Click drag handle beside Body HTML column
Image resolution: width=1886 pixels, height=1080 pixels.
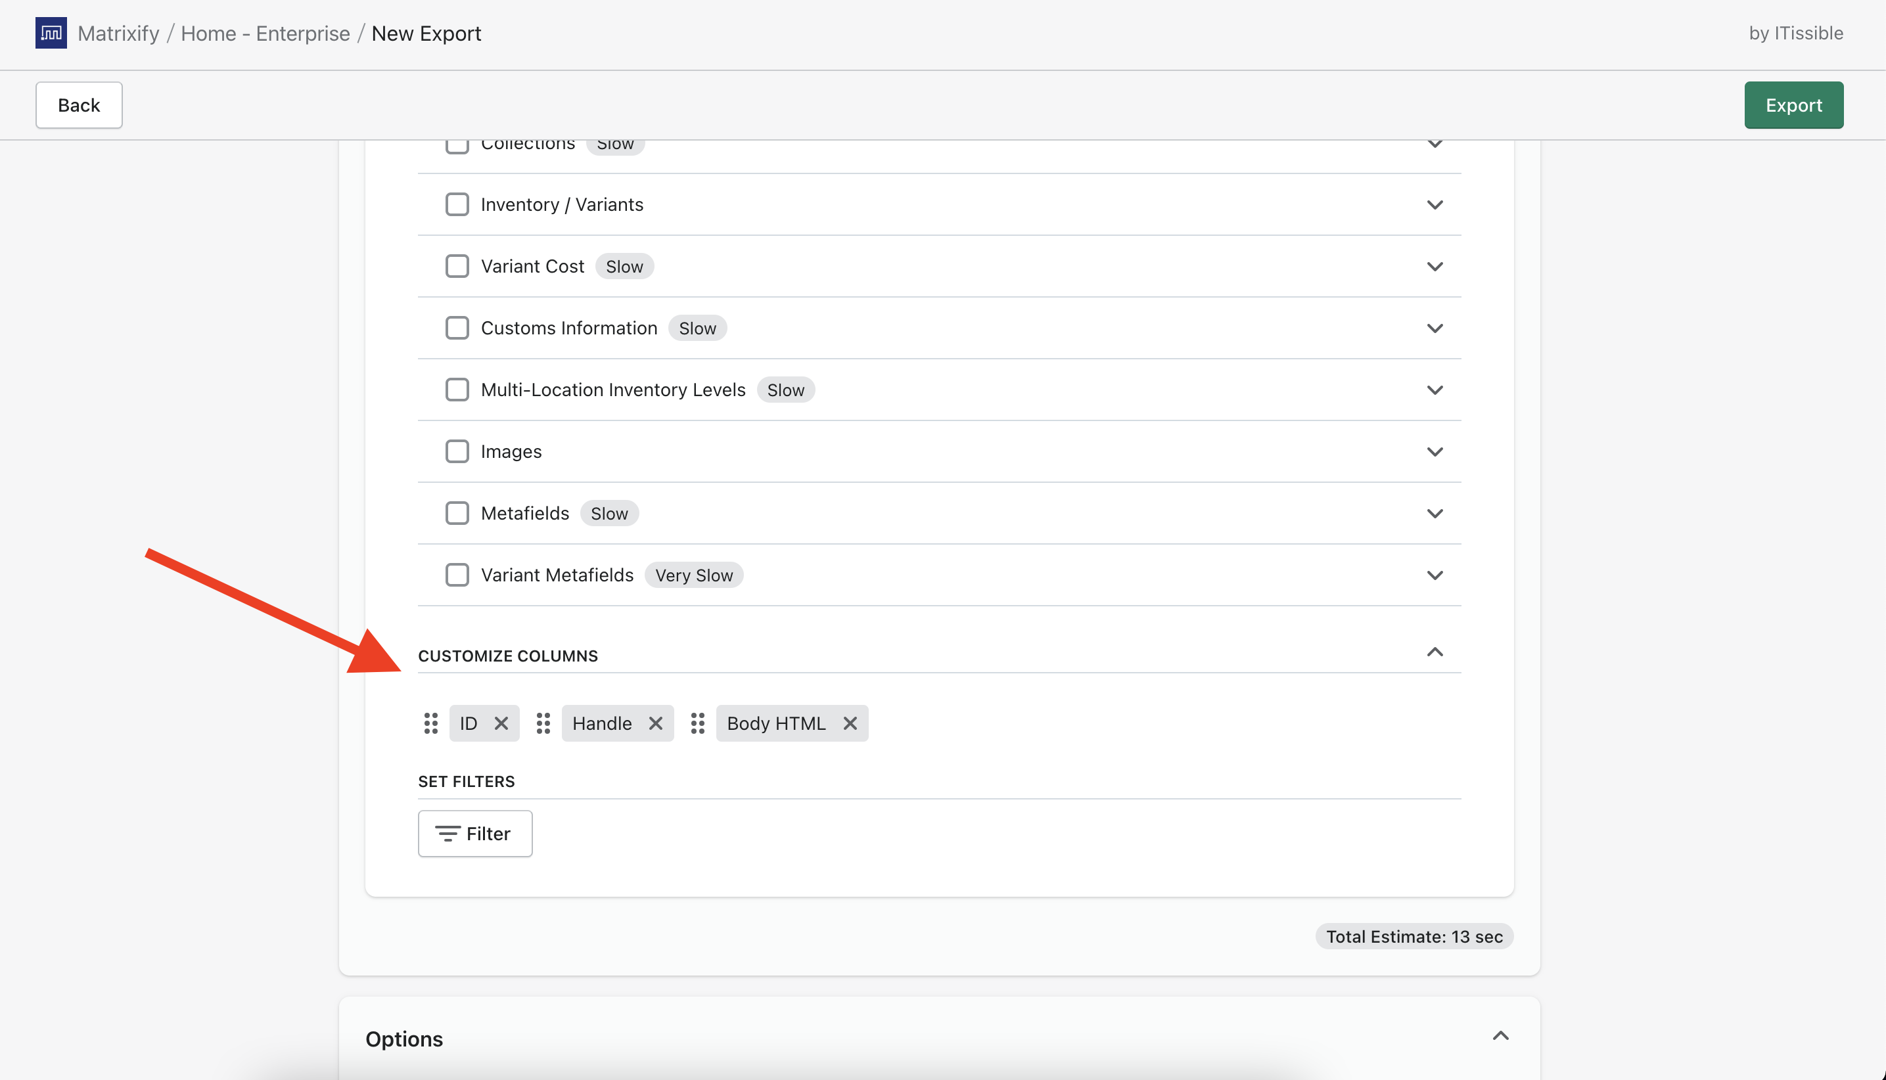point(697,723)
